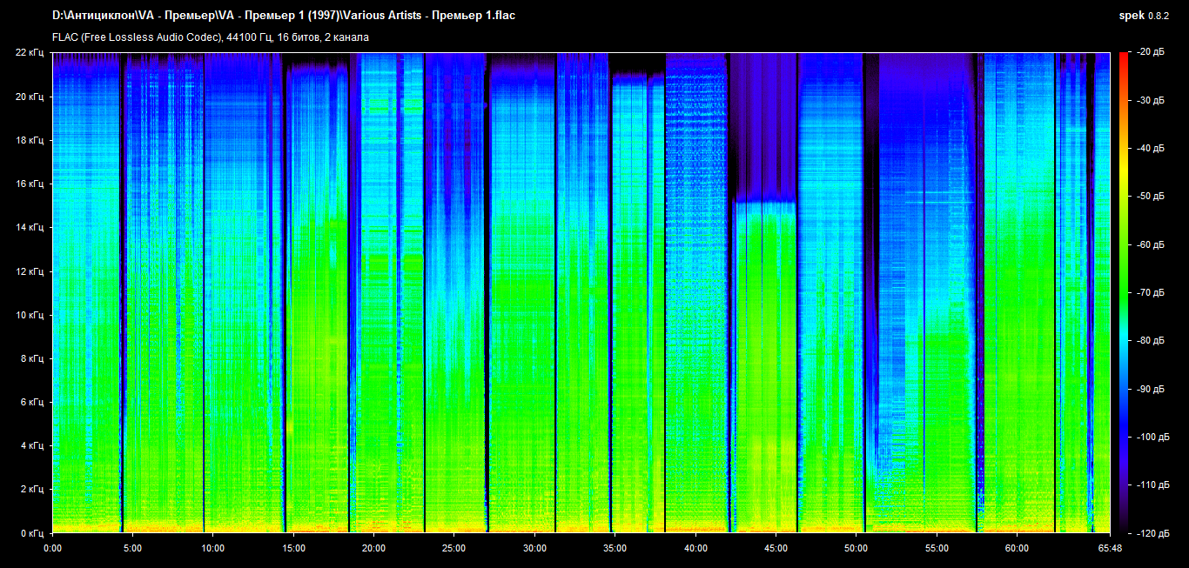The height and width of the screenshot is (568, 1189).
Task: Click the FLAC codec info line
Action: [x=211, y=37]
